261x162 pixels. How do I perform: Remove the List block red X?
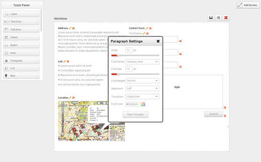(x=68, y=62)
